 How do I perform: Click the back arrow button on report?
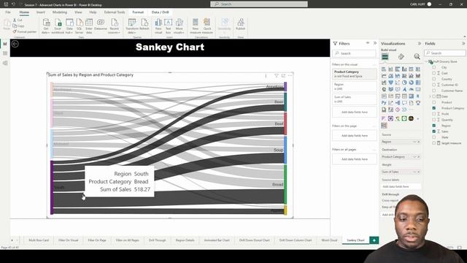click(15, 44)
